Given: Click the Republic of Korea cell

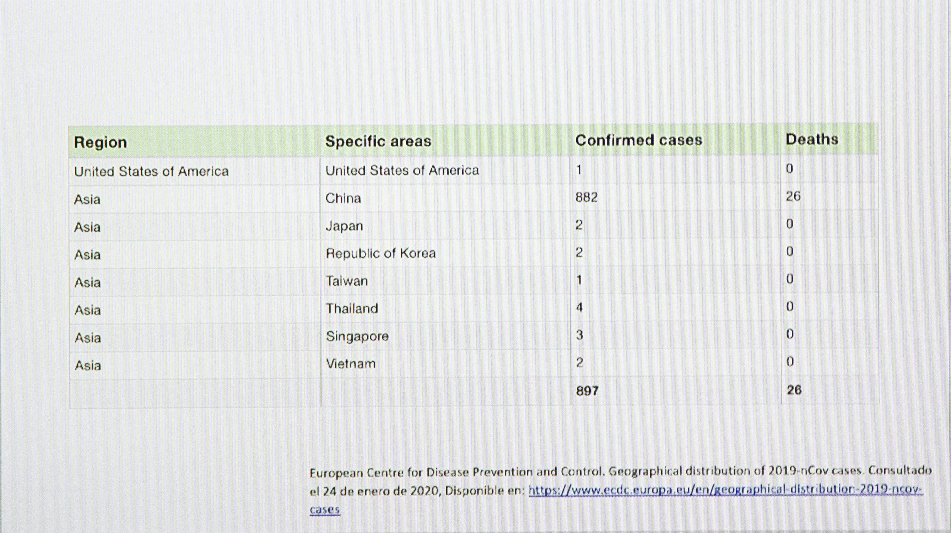Looking at the screenshot, I should coord(380,253).
